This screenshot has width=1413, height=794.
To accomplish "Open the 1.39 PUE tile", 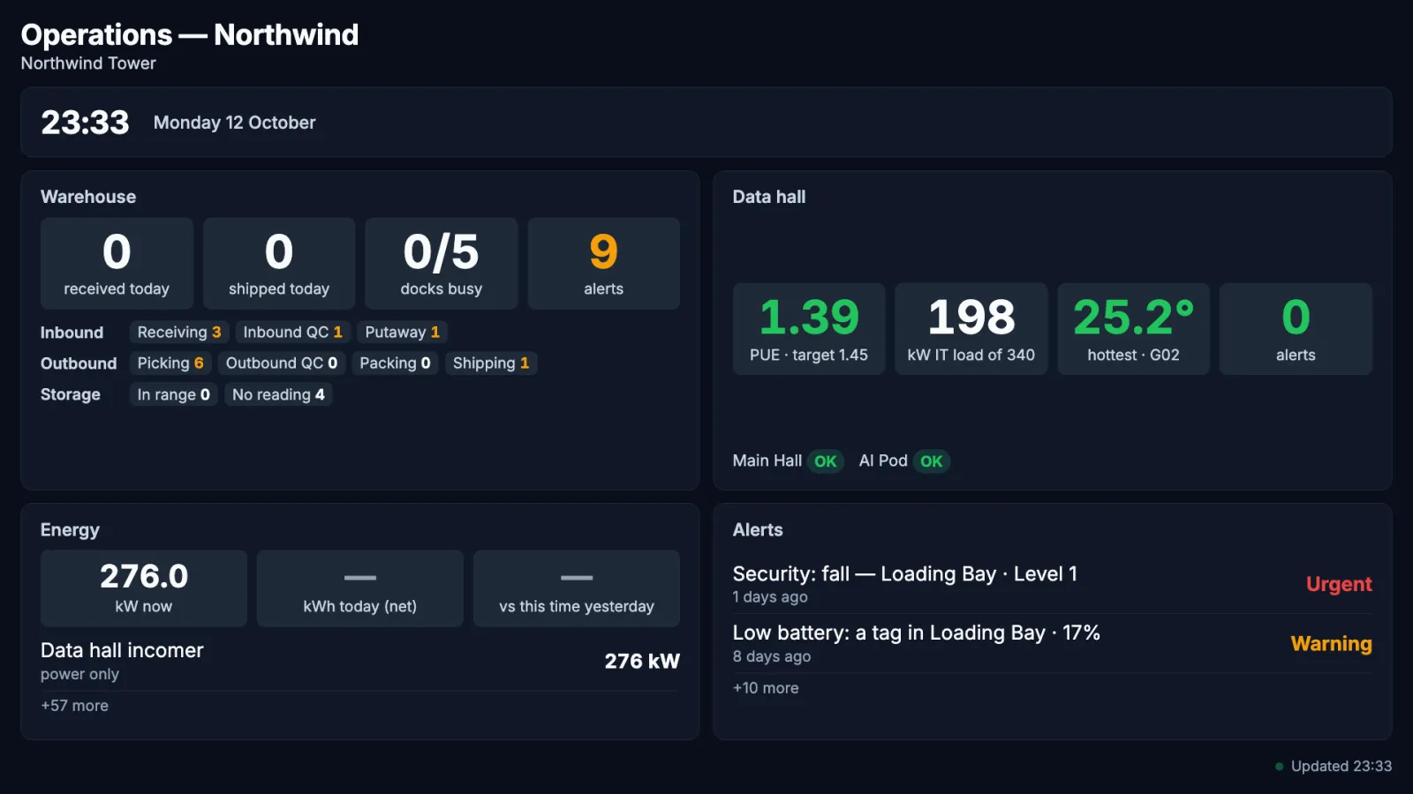I will [x=809, y=329].
